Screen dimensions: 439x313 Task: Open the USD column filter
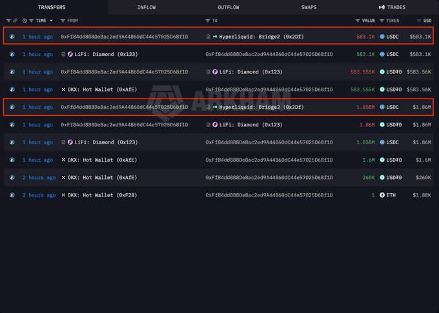point(419,21)
